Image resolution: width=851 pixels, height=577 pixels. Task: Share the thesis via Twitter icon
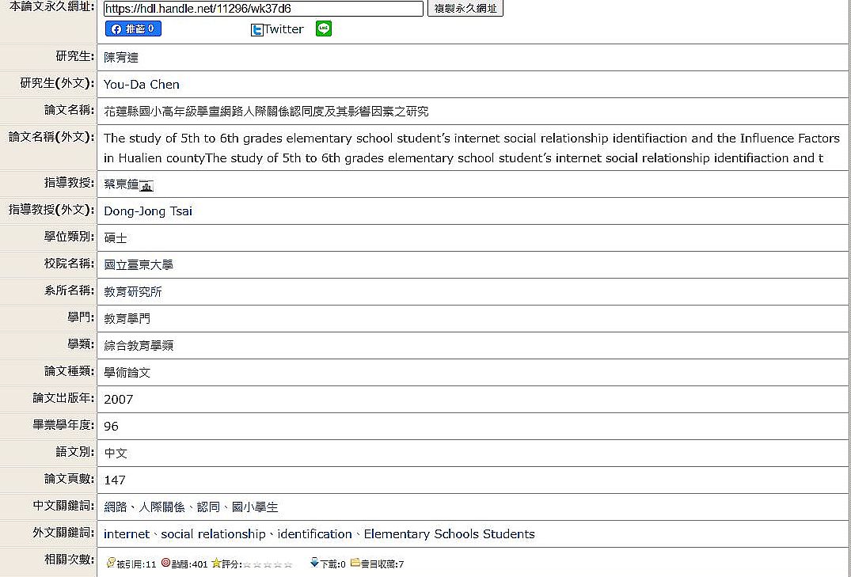pos(257,30)
